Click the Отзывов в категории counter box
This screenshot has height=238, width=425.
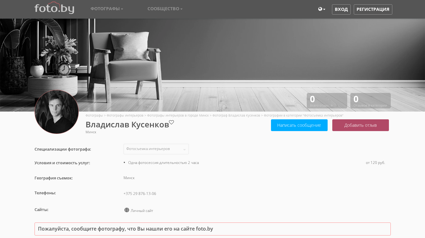pos(370,101)
